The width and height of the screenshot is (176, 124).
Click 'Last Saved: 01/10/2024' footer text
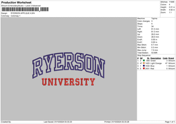[x=58, y=122]
